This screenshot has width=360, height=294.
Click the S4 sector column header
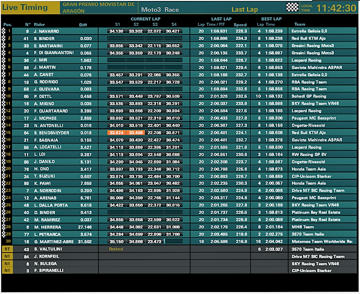point(174,24)
